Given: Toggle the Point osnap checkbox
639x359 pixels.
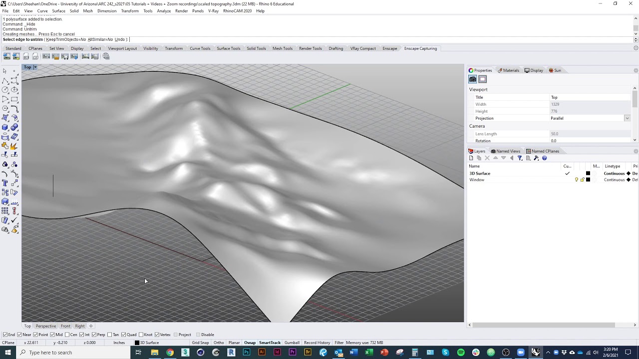Looking at the screenshot, I should pos(36,335).
